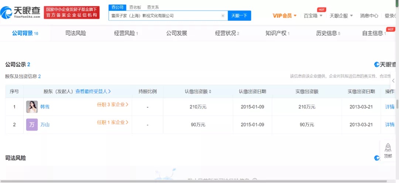Viewport: 399px width, 183px height.
Task: Switch to 自主信息 tab
Action: click(374, 33)
